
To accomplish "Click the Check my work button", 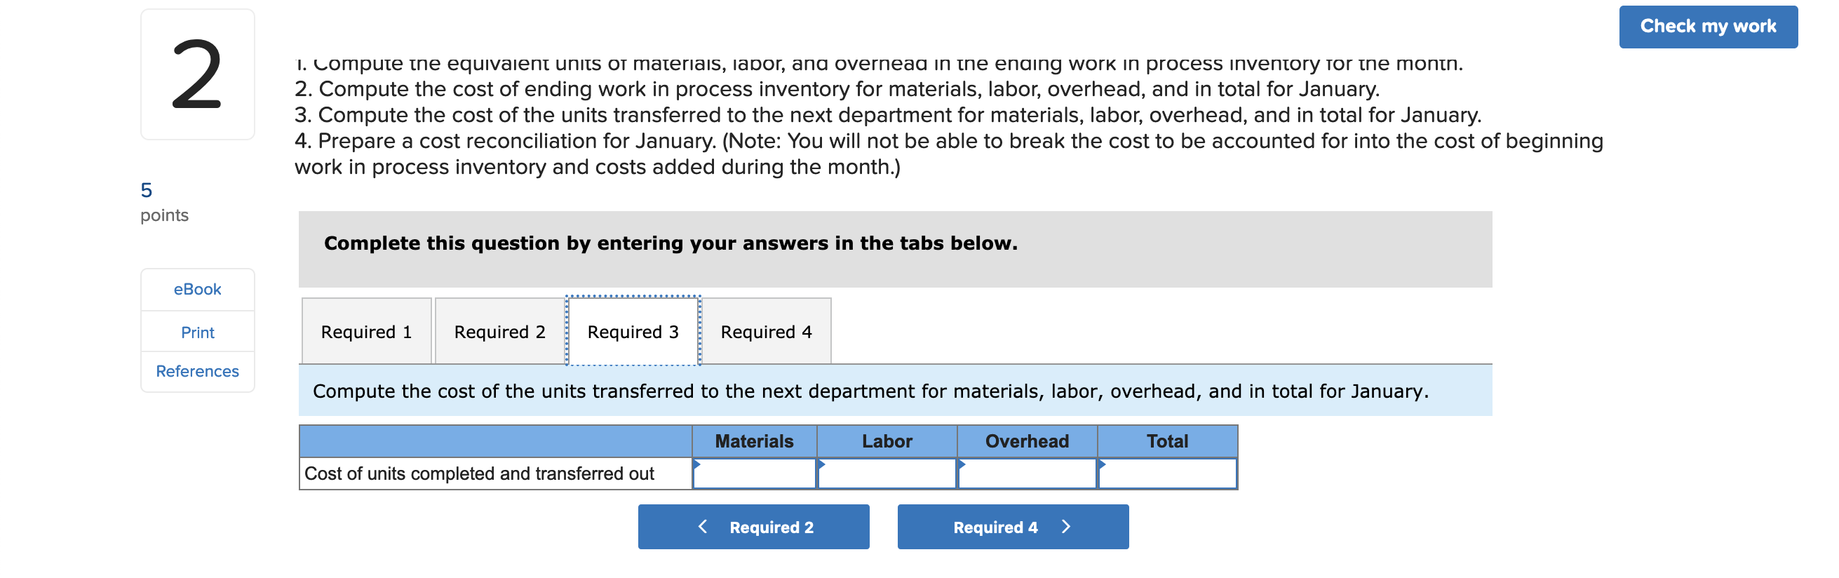I will [1708, 26].
